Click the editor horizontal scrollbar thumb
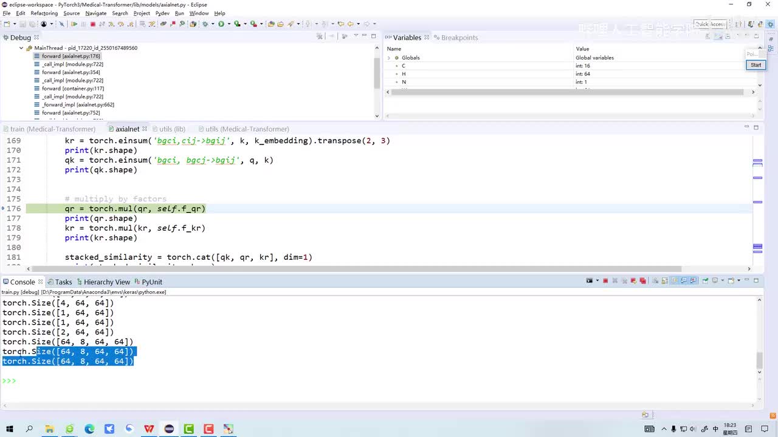This screenshot has width=778, height=437. tap(357, 269)
